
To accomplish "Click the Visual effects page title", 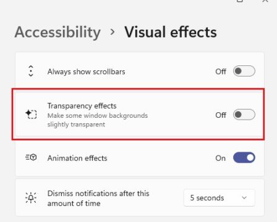I will pos(171,32).
